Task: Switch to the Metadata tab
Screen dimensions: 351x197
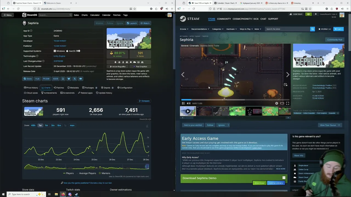Action: [73, 88]
